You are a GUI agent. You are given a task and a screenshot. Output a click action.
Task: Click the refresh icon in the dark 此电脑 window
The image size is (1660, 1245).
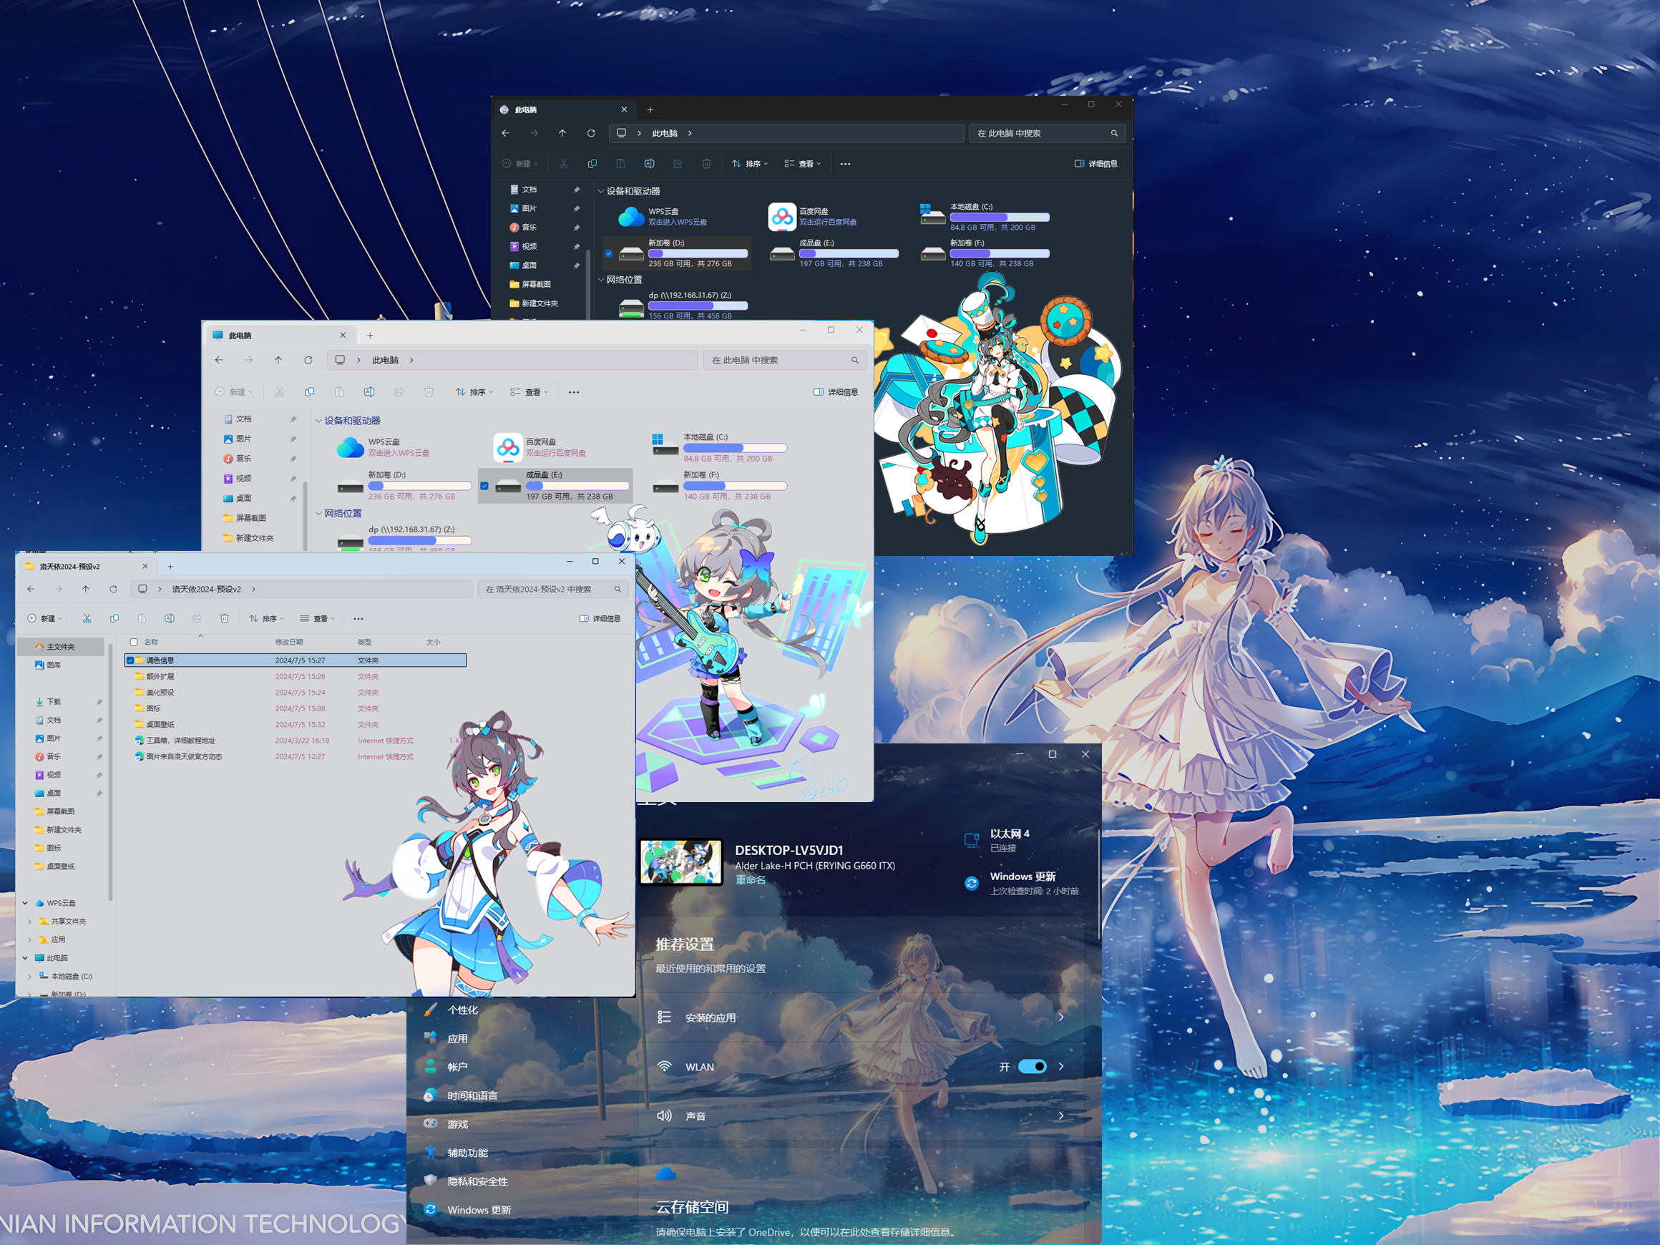tap(591, 133)
